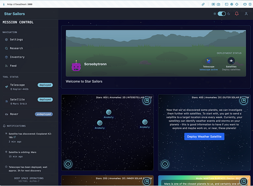Open the Exoplanet K2-18b external link
This screenshot has width=253, height=186.
pos(14,137)
